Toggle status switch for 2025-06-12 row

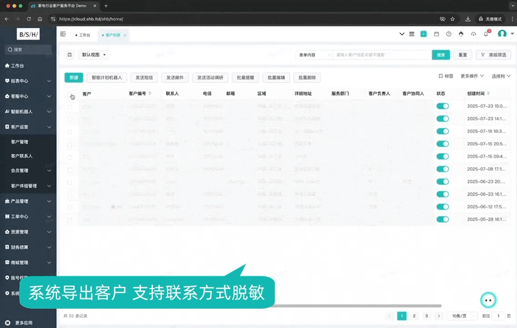442,207
